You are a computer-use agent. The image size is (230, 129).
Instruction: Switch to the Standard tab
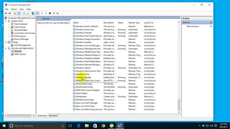[x=53, y=115]
